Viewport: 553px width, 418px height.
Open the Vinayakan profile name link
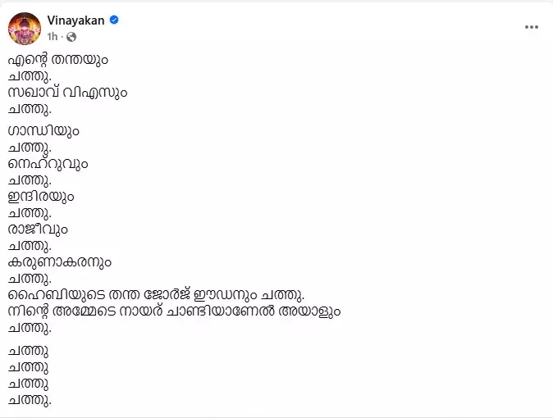pyautogui.click(x=75, y=20)
